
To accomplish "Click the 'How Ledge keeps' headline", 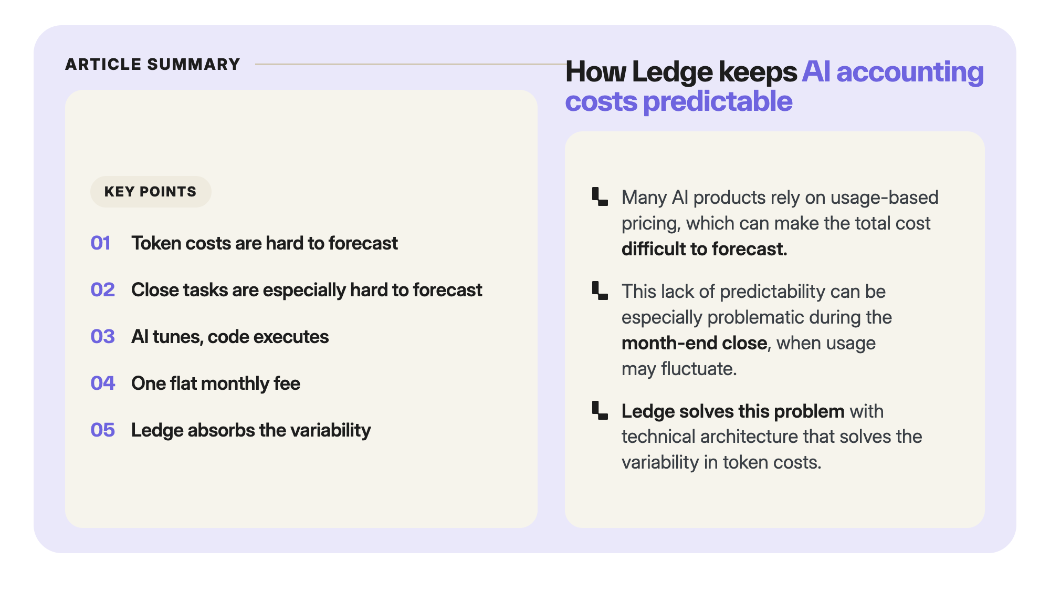I will point(681,71).
